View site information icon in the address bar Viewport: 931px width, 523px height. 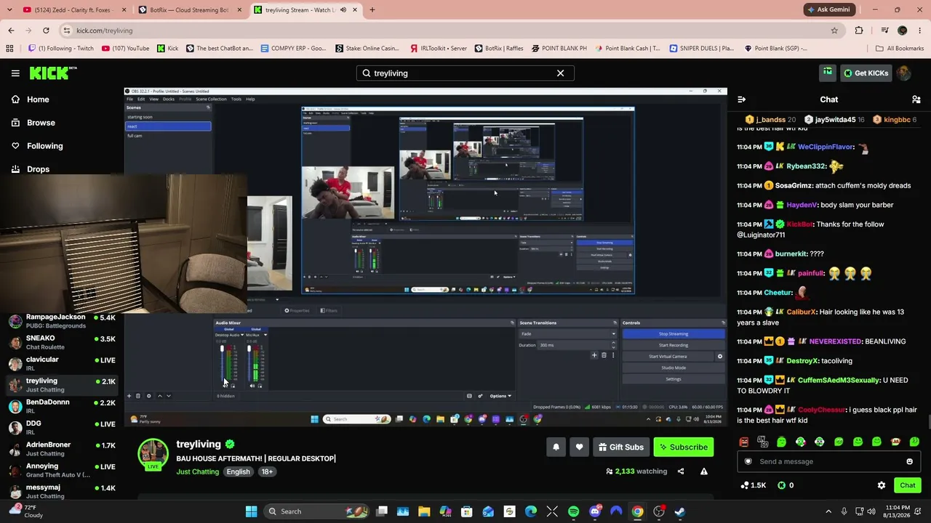pyautogui.click(x=66, y=31)
